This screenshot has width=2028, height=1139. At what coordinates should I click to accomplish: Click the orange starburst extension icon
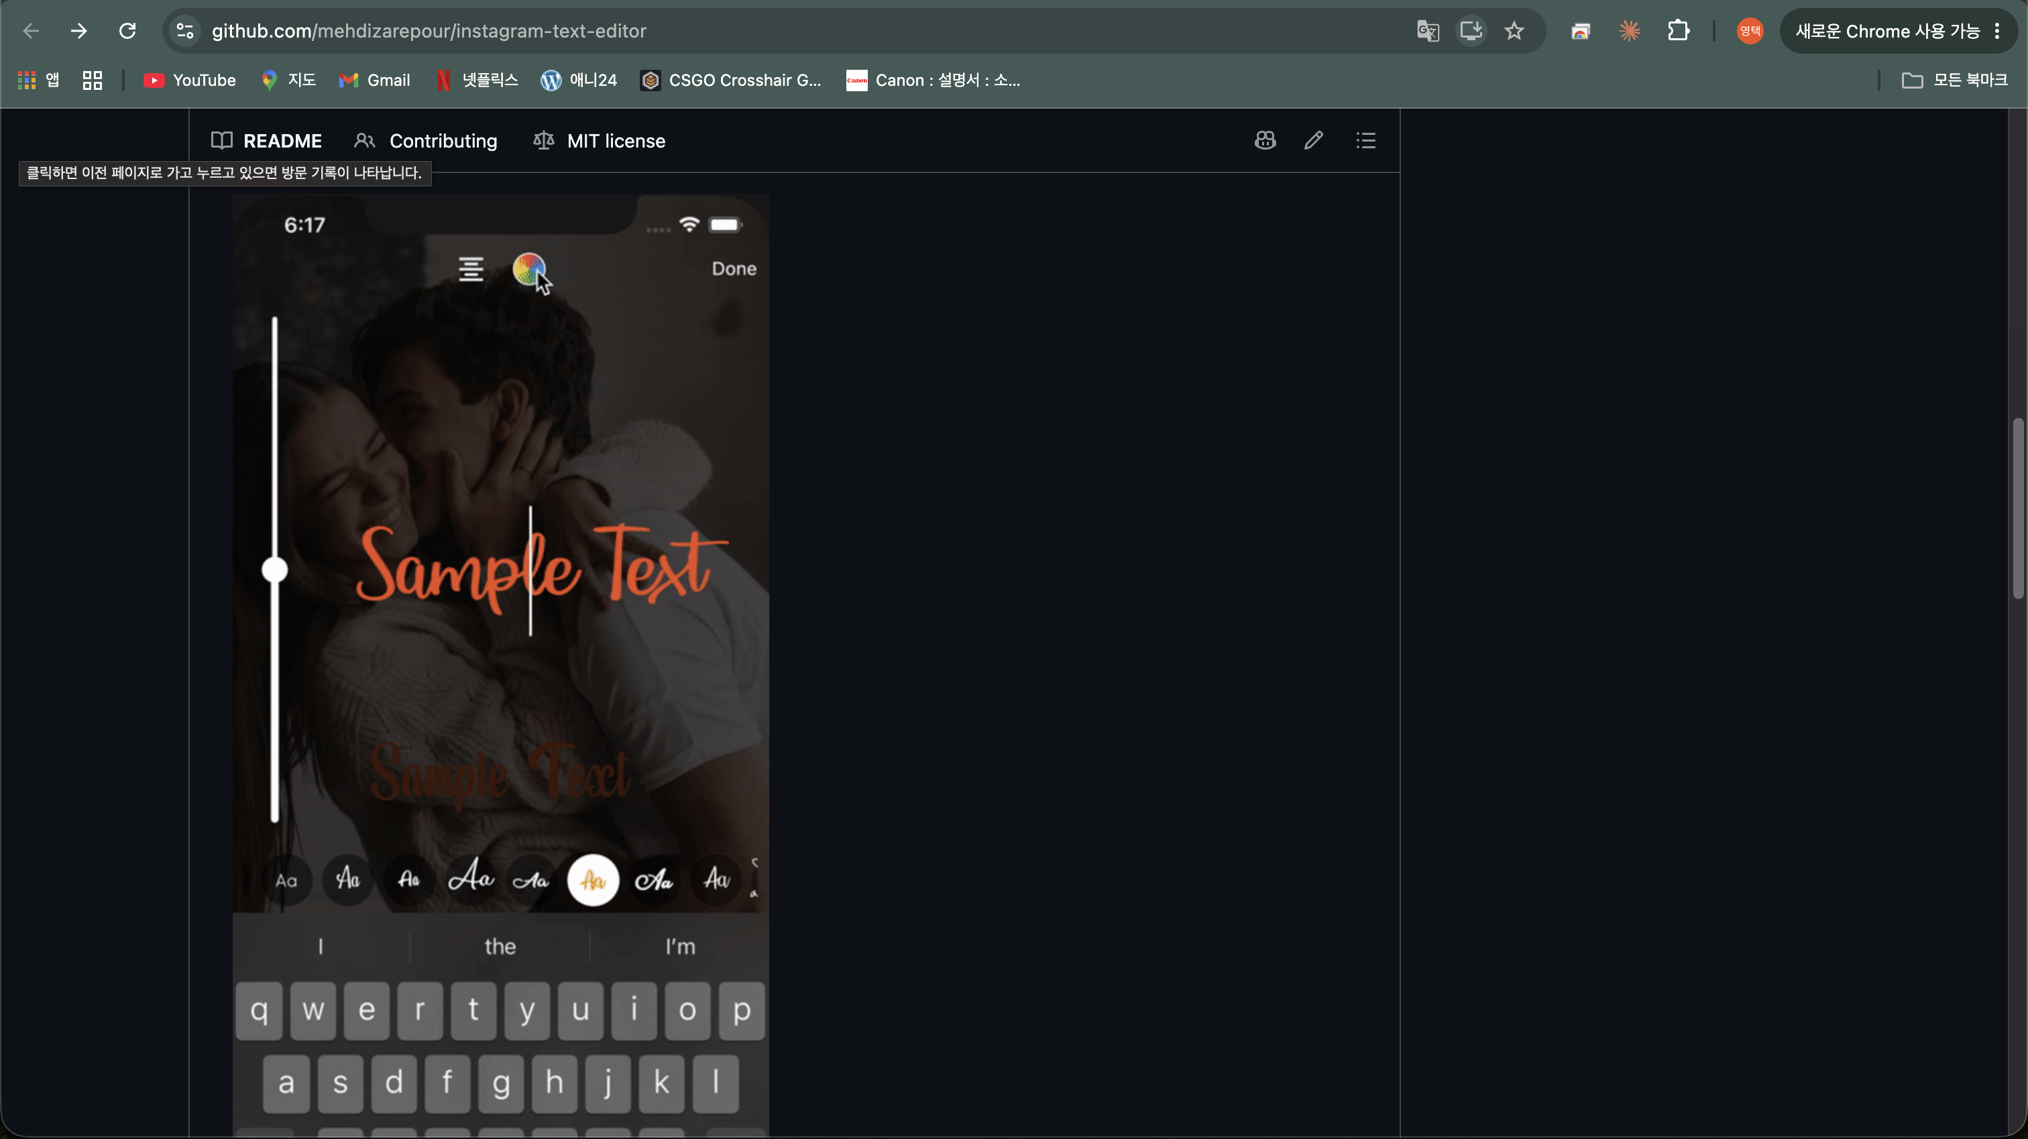click(x=1629, y=31)
